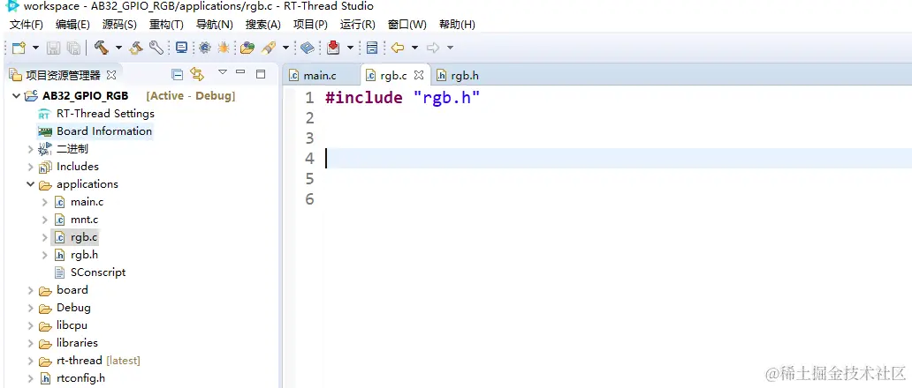Collapse the AB32_GPIO_RGB project node
This screenshot has width=912, height=388.
[16, 96]
